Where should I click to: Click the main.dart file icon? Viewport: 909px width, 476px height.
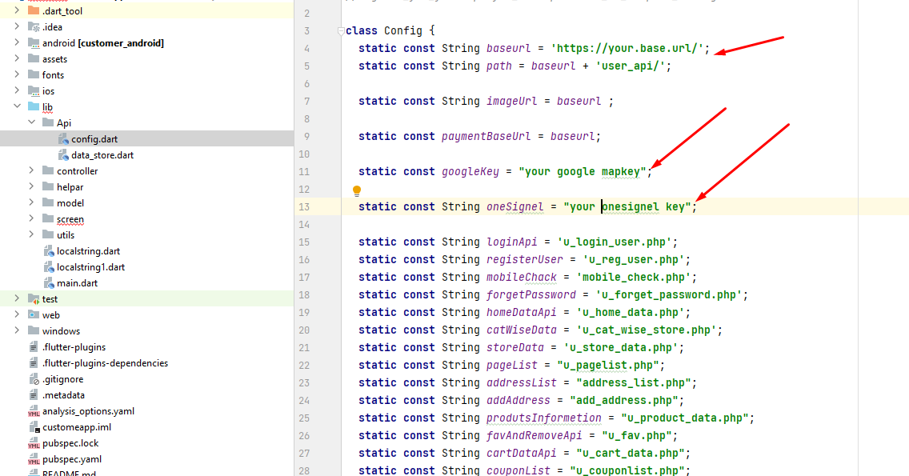click(49, 283)
